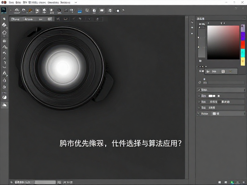
Task: Click the paperclip icon beside the empty input field
Action: [x=200, y=82]
